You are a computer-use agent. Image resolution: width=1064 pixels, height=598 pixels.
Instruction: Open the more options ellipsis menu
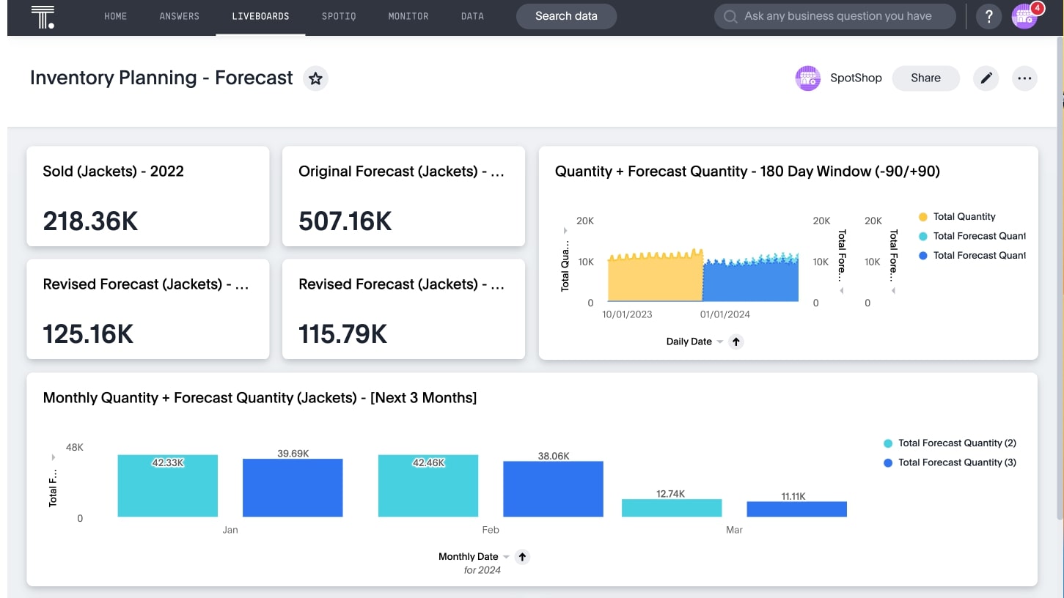tap(1024, 78)
